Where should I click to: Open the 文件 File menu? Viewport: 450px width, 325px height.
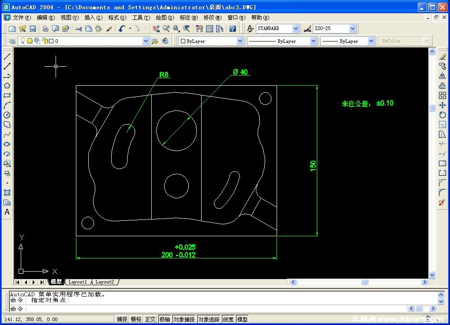(22, 18)
